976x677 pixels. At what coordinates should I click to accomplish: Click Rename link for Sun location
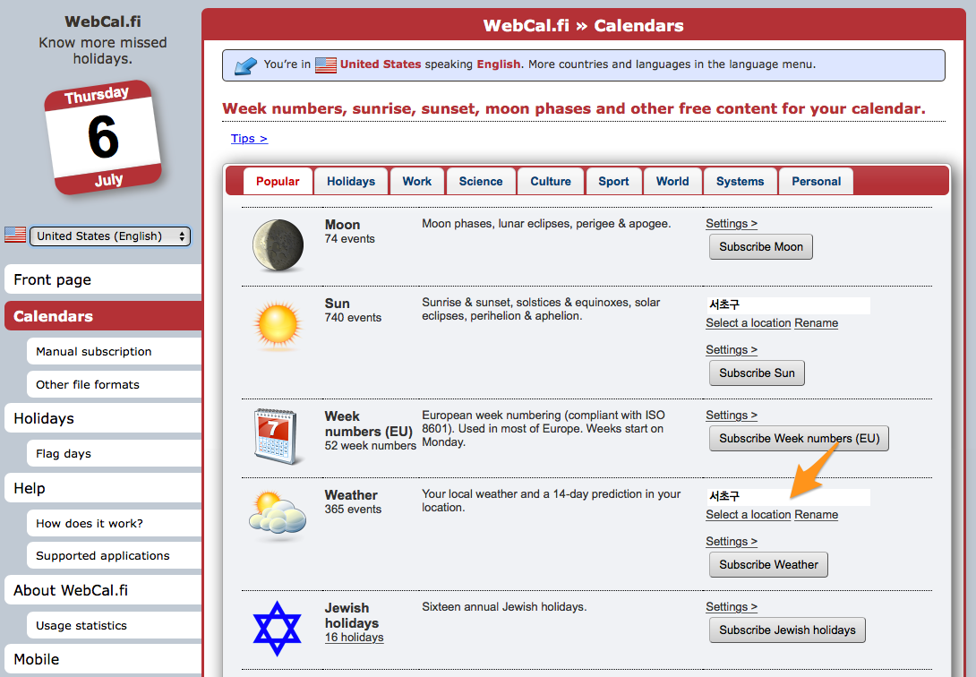coord(816,323)
